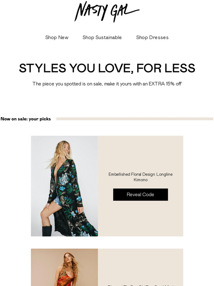Open the Shop Dresses navigation link
Screen dimensions: 214x286
coord(152,37)
